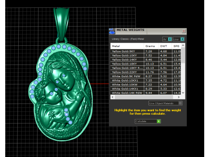
Task: Toggle the User library switch
Action: (179, 39)
